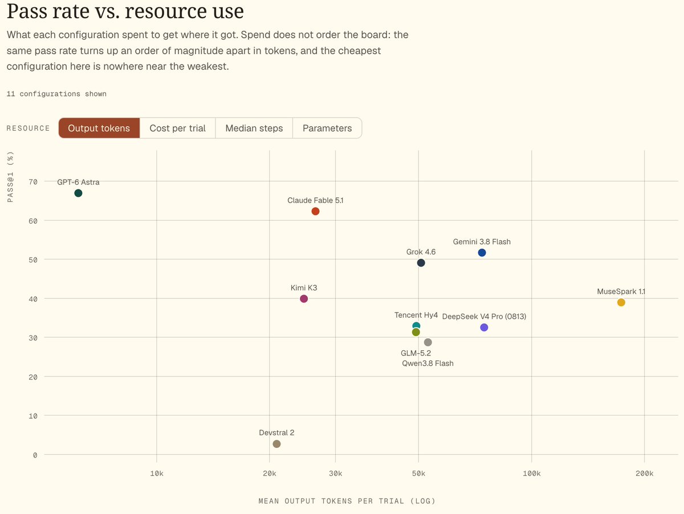This screenshot has height=514, width=684.
Task: Click the '70' y-axis tick label
Action: click(x=33, y=181)
